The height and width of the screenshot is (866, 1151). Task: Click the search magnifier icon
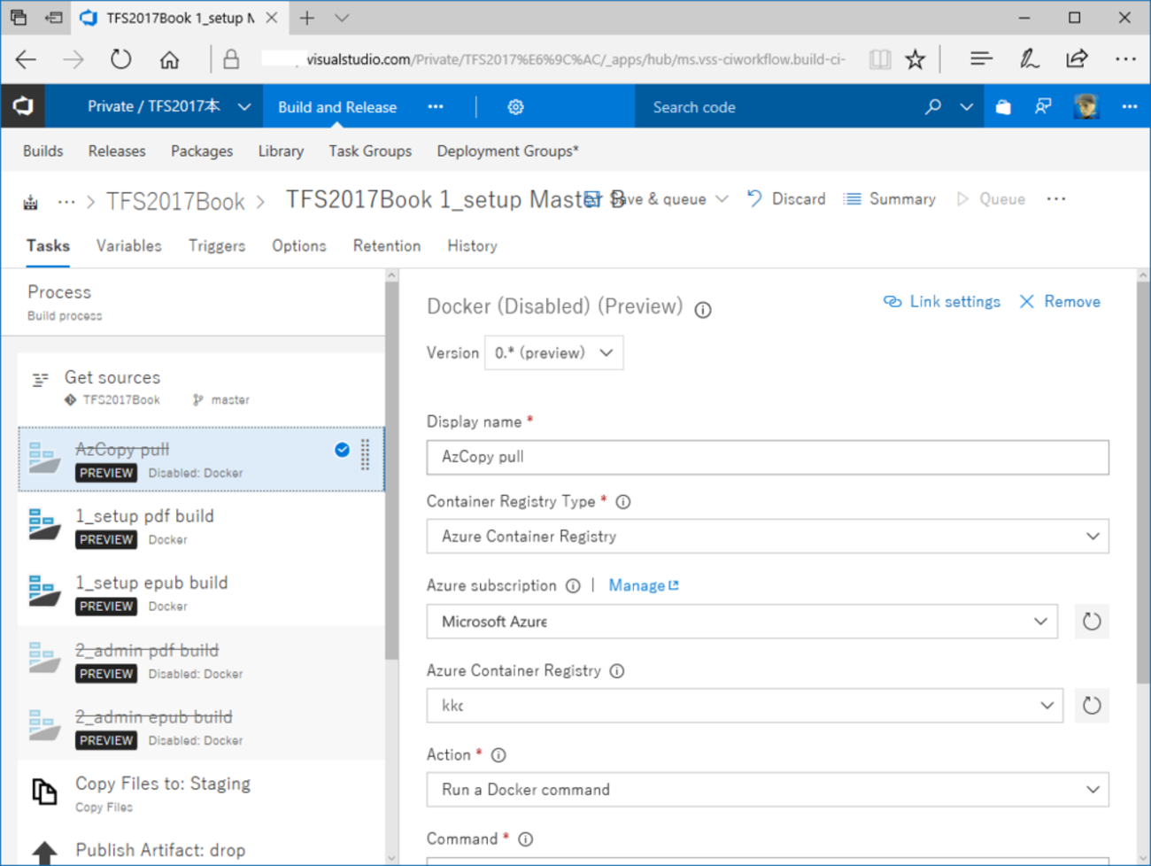point(932,107)
